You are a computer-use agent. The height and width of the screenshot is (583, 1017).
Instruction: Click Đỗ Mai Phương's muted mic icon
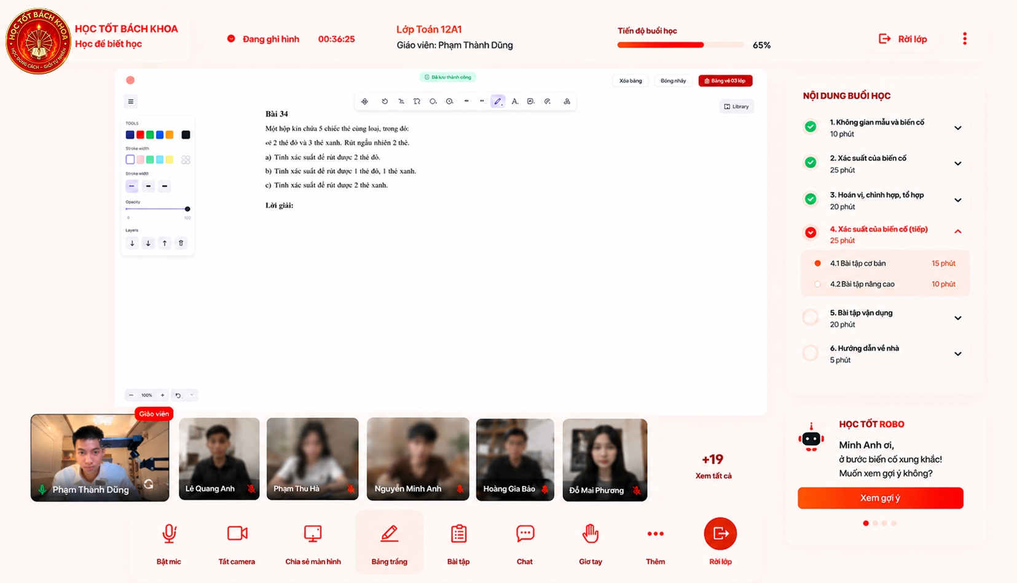click(x=637, y=490)
